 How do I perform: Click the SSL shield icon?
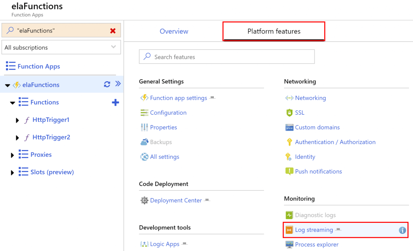[x=289, y=113]
